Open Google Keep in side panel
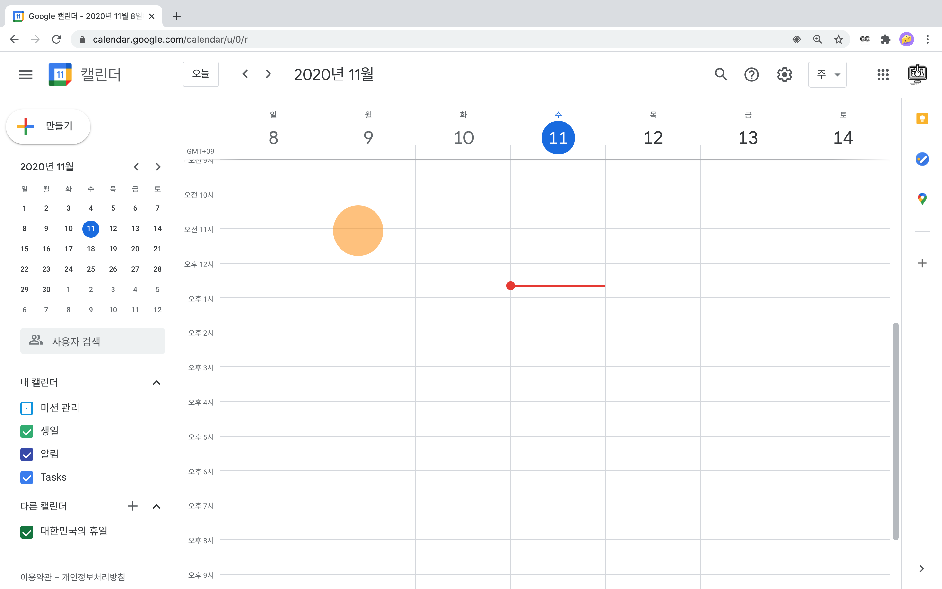This screenshot has width=942, height=589. tap(922, 118)
